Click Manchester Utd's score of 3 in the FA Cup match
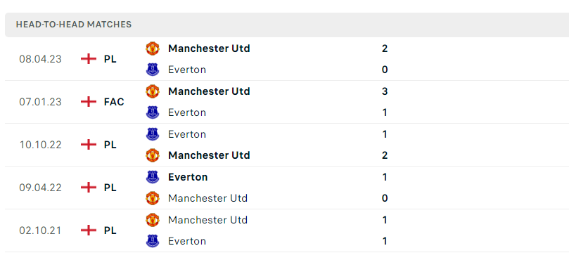This screenshot has width=569, height=260. [x=385, y=91]
